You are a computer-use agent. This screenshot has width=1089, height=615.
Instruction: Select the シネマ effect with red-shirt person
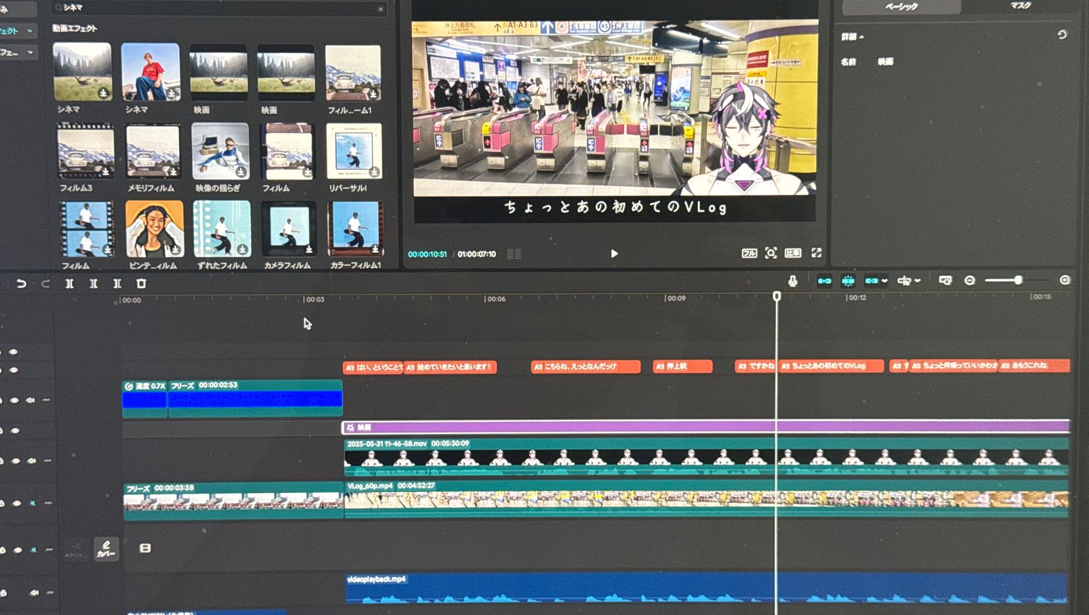tap(150, 71)
